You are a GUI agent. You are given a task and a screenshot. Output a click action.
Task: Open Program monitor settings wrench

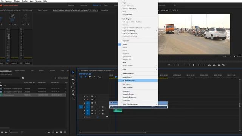tap(234, 56)
